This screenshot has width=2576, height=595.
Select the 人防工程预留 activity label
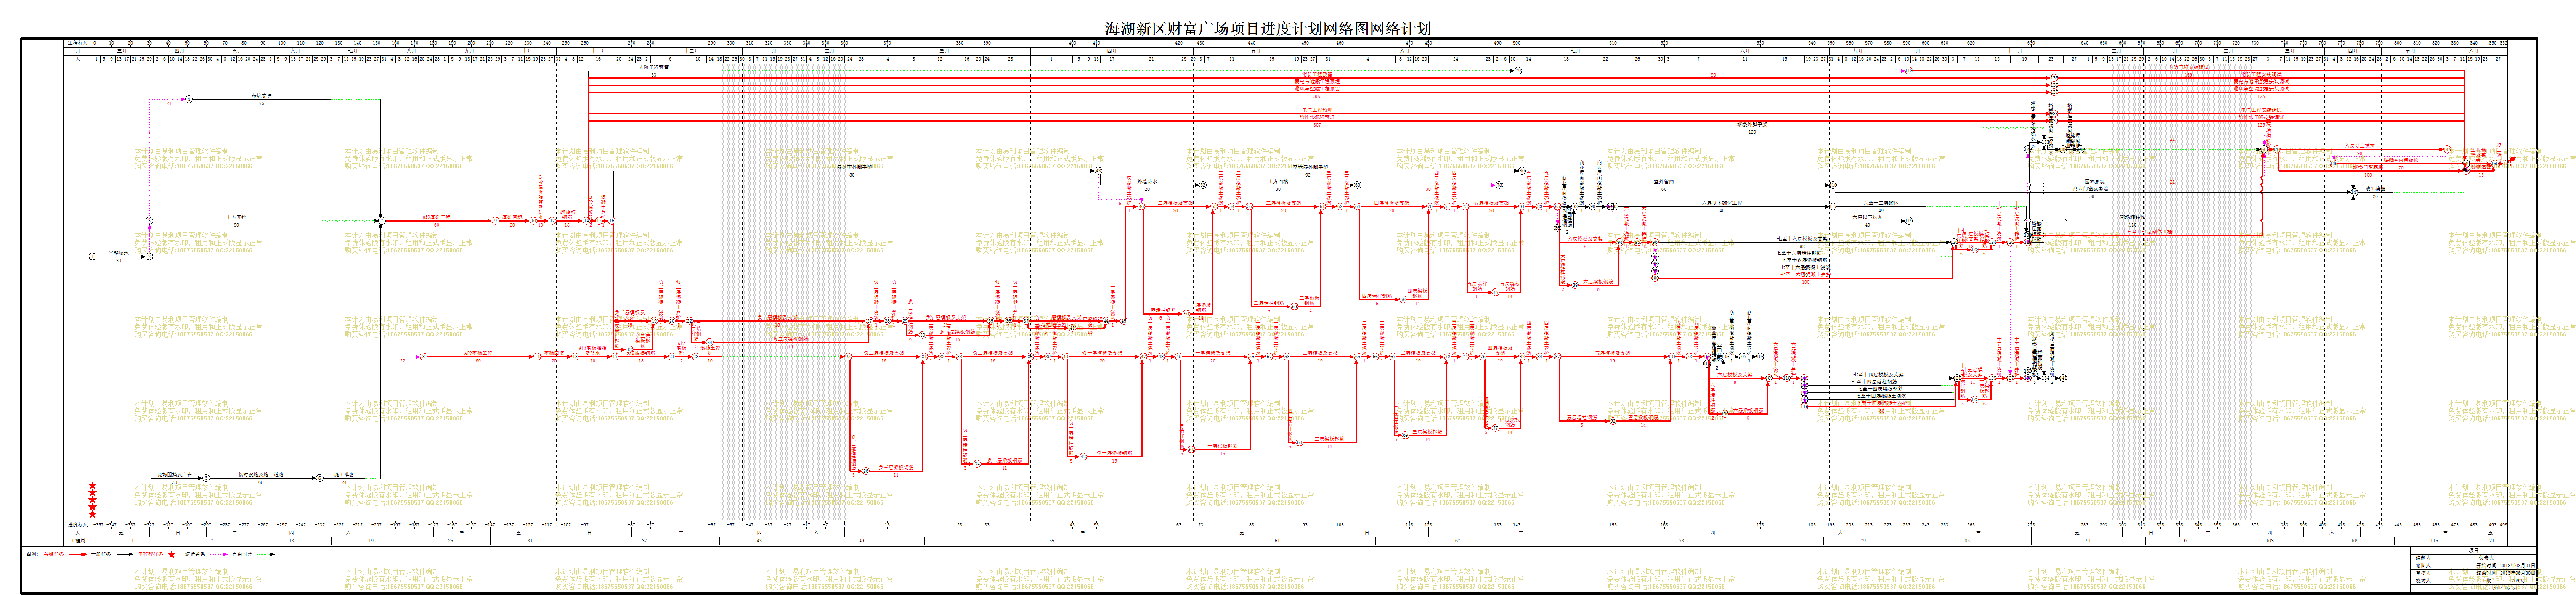[x=654, y=68]
